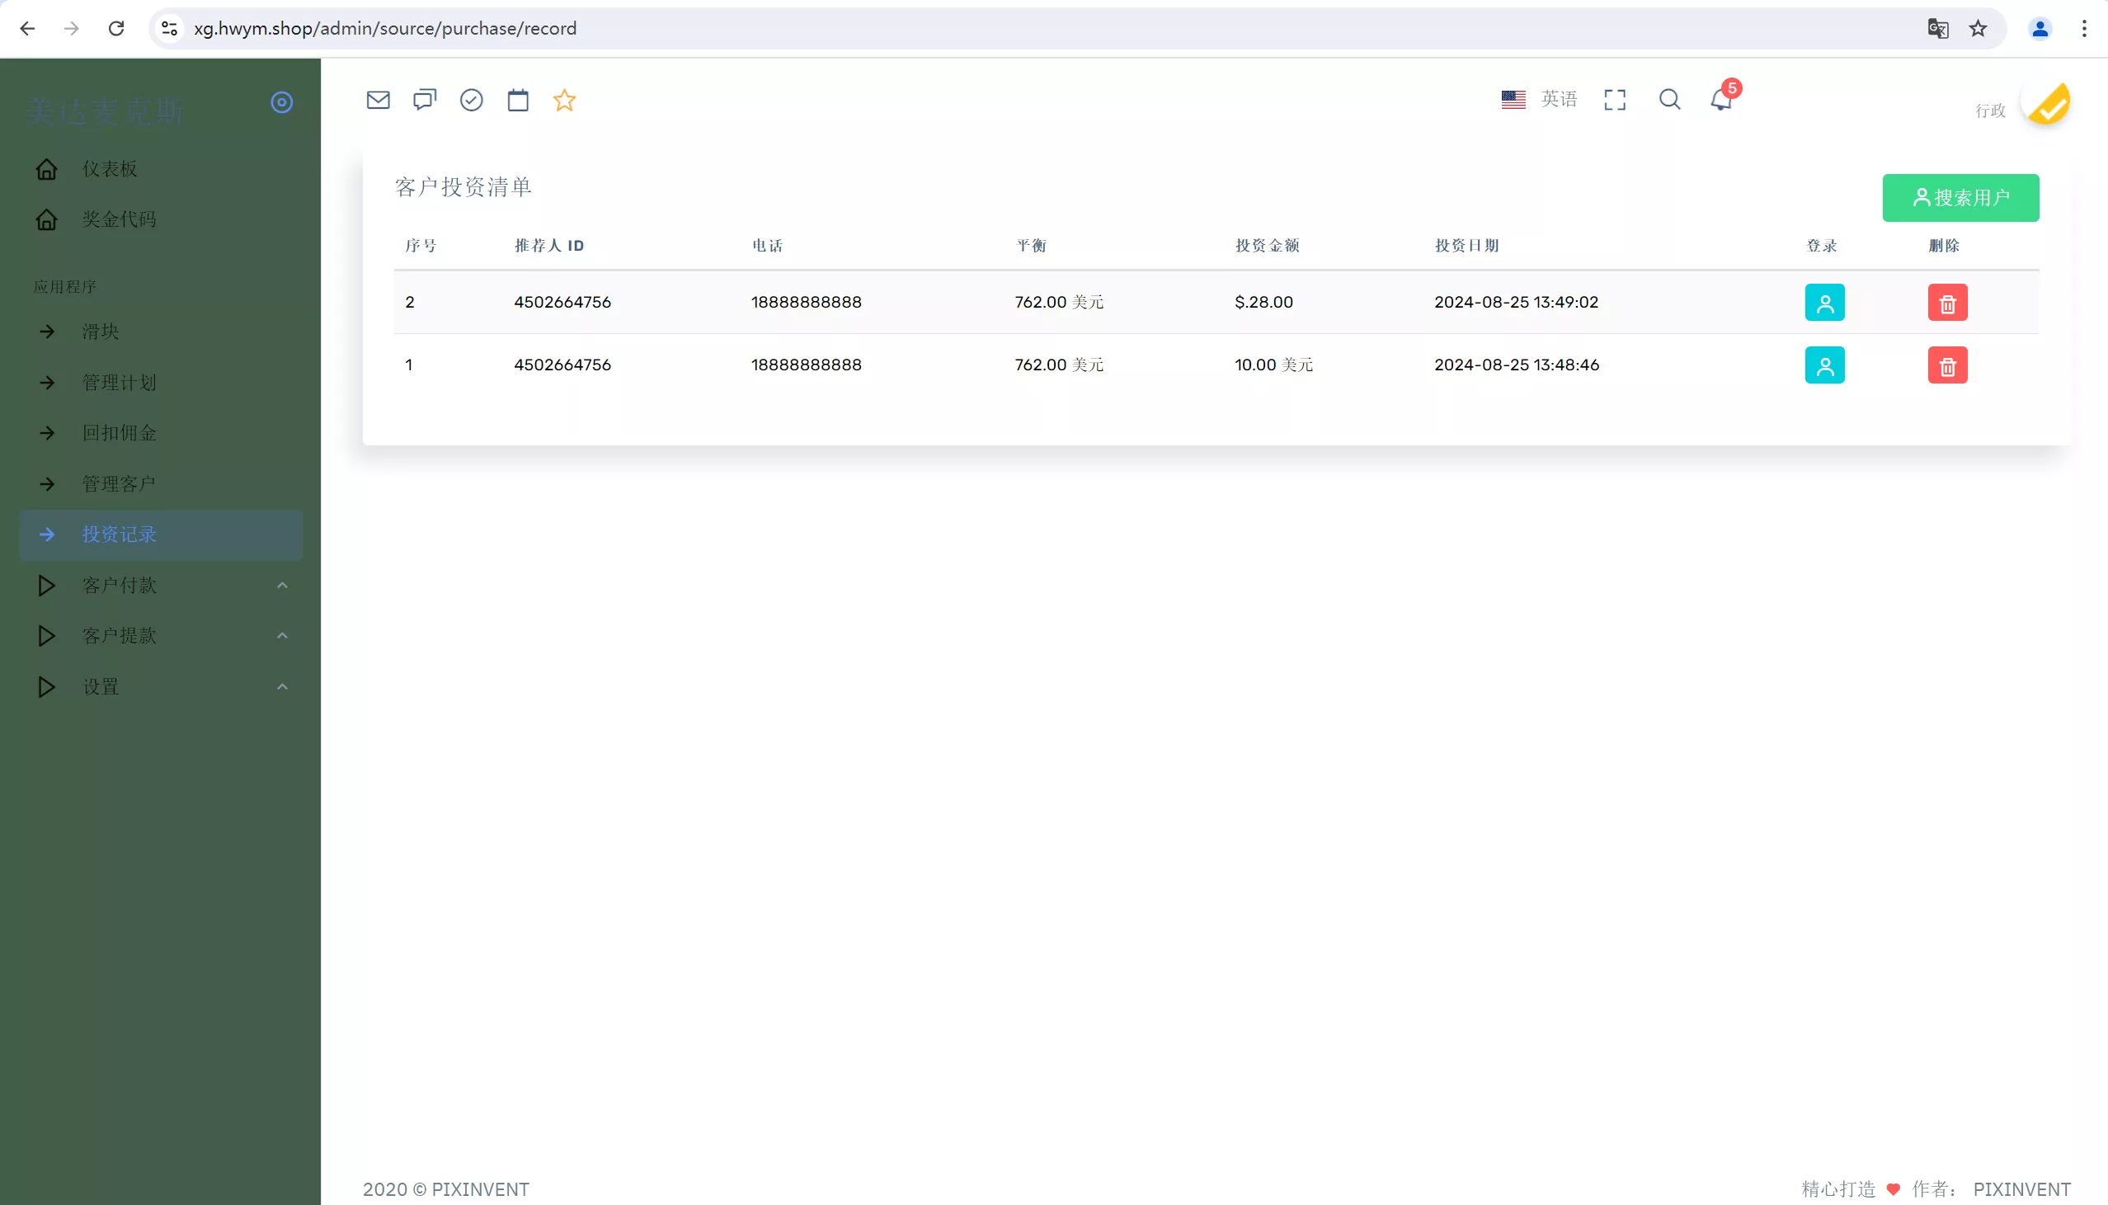This screenshot has height=1205, width=2108.
Task: Open the chat messages icon
Action: coord(425,100)
